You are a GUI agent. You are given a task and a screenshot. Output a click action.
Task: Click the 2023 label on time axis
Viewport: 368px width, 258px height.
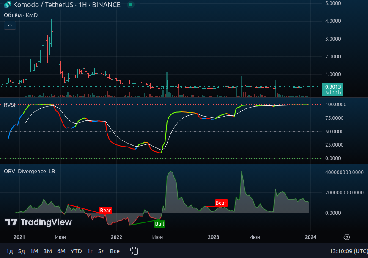[x=213, y=237]
